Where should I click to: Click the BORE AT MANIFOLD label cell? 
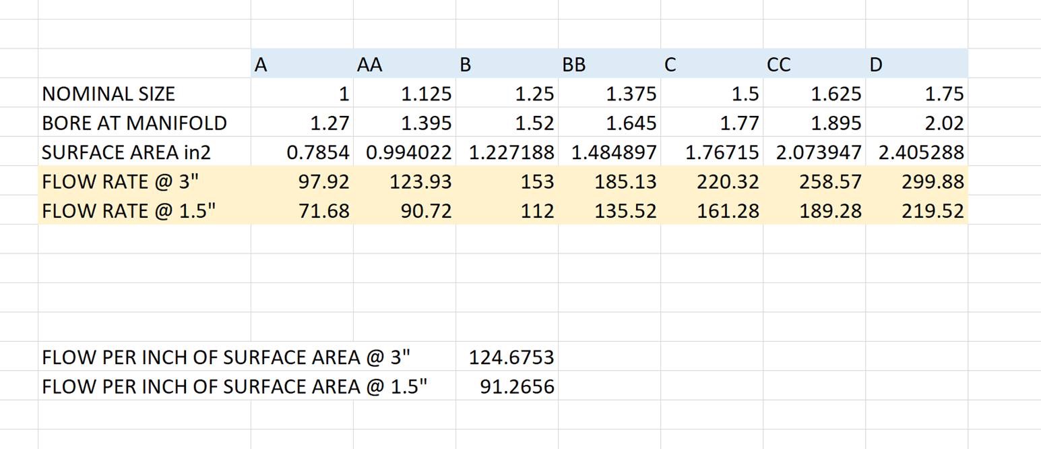(133, 123)
